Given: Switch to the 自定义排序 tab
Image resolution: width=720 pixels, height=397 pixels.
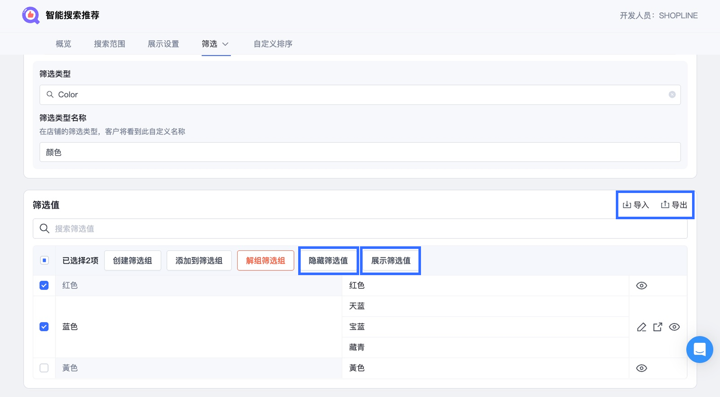Looking at the screenshot, I should pos(272,44).
